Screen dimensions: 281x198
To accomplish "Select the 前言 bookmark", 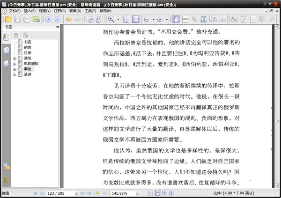I will [28, 47].
